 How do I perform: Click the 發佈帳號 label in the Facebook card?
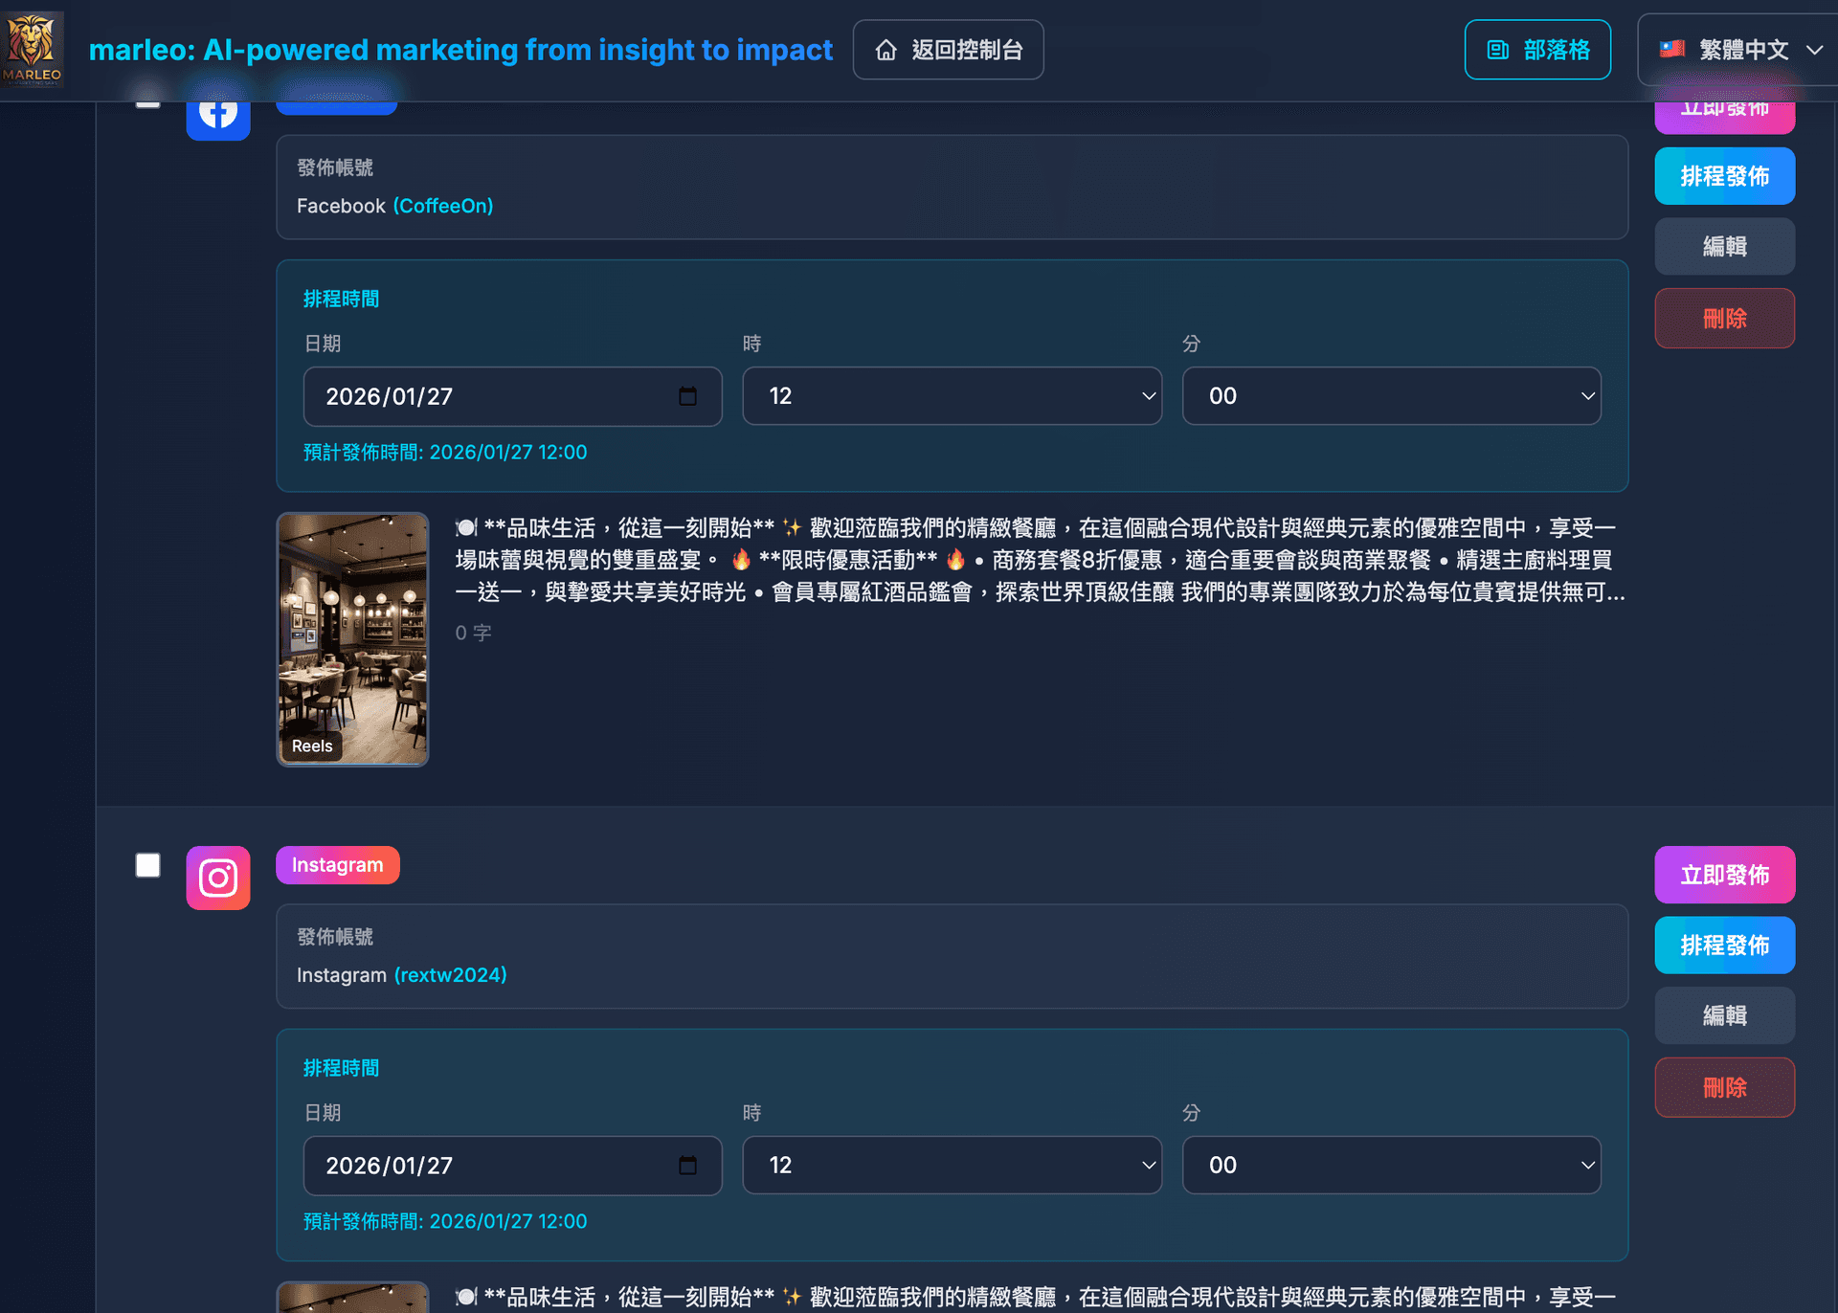(335, 168)
